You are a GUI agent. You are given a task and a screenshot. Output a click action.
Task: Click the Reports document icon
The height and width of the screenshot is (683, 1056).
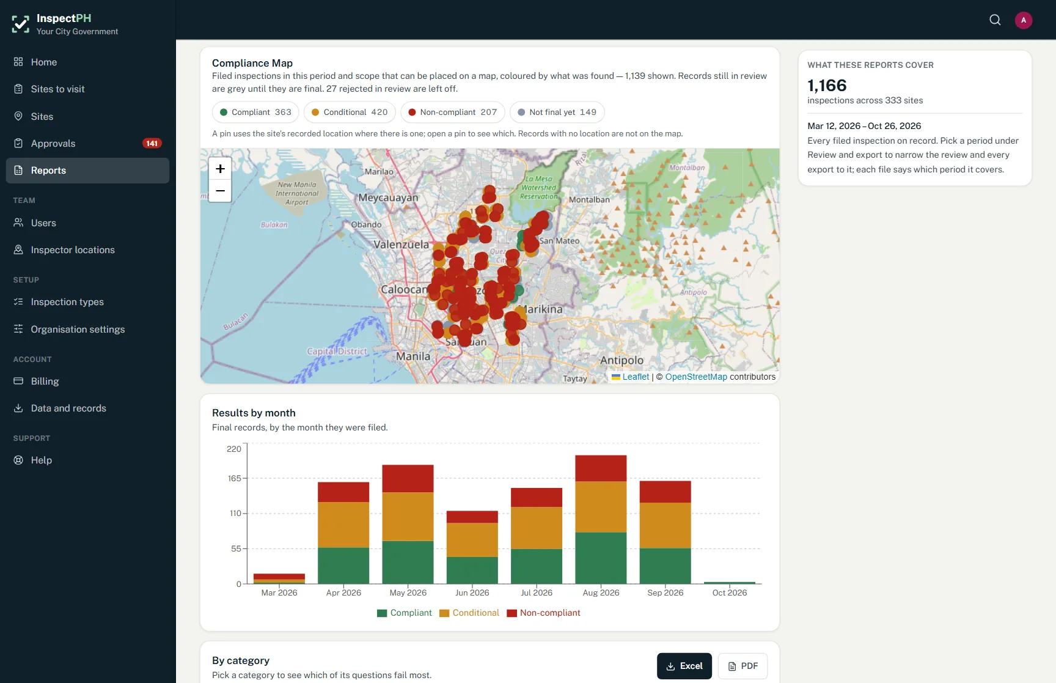18,171
